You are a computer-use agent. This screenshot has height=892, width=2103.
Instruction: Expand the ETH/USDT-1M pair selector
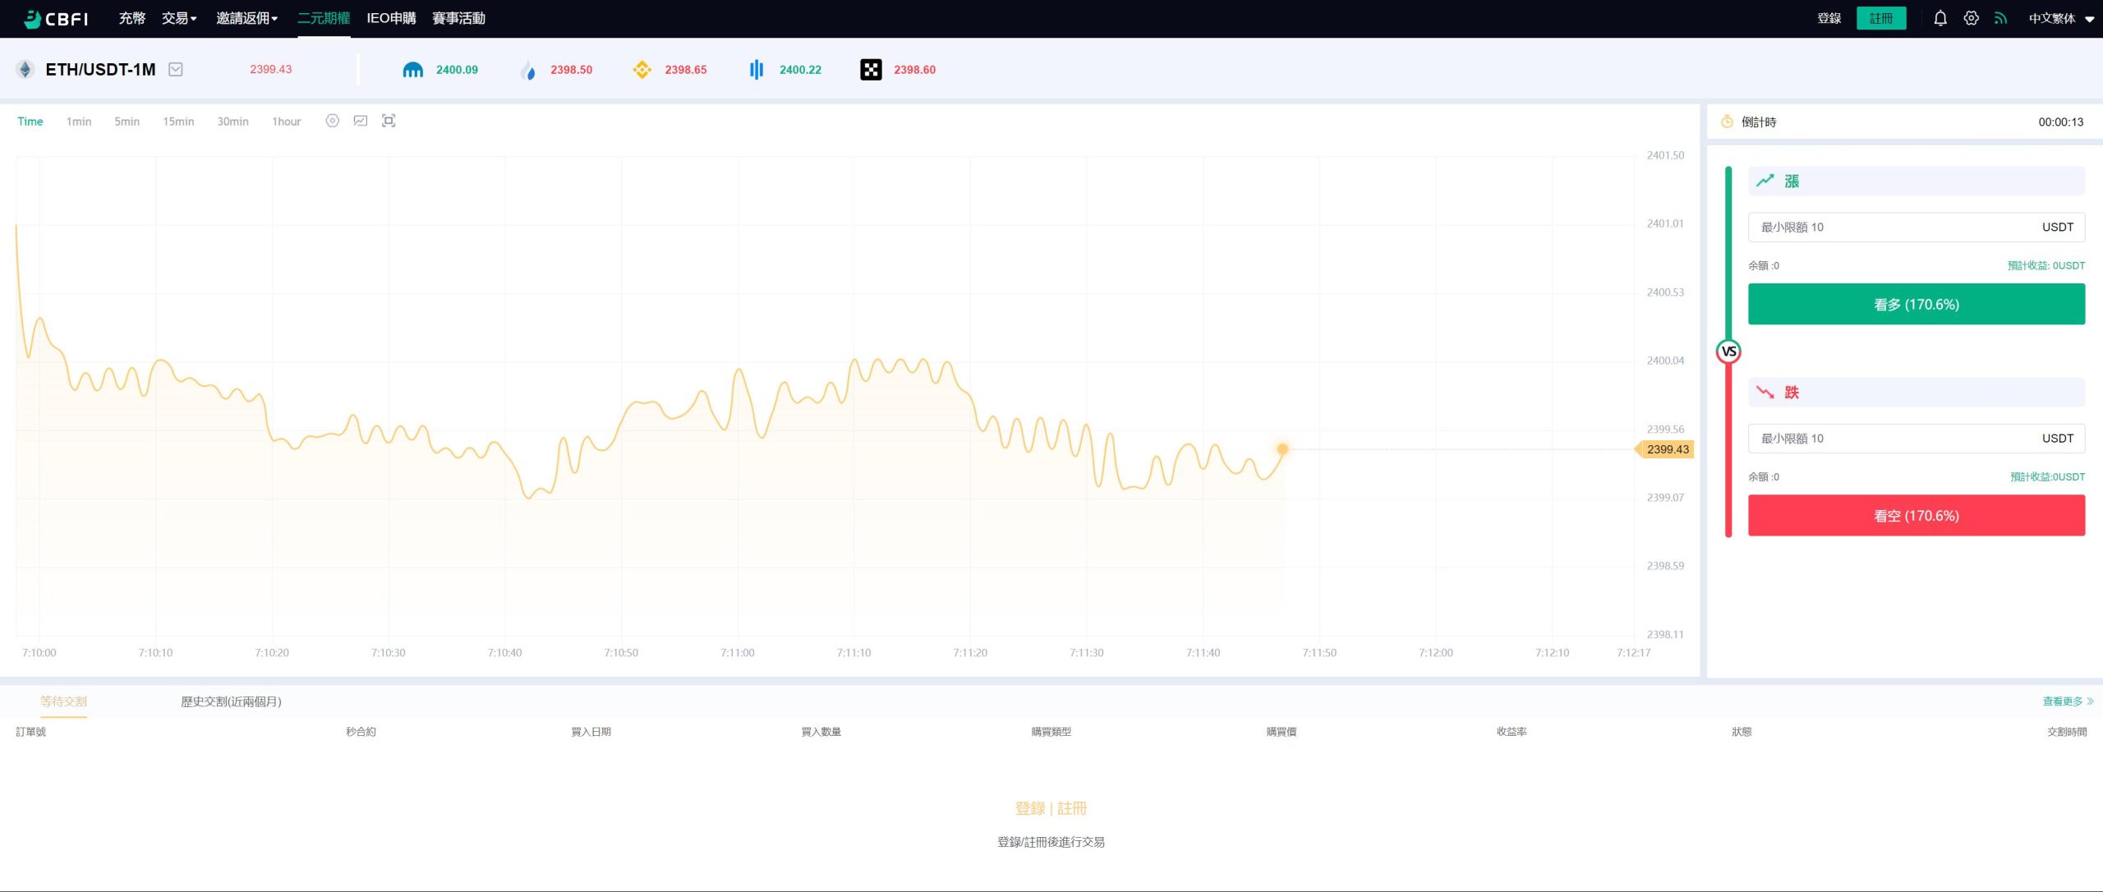pos(175,70)
